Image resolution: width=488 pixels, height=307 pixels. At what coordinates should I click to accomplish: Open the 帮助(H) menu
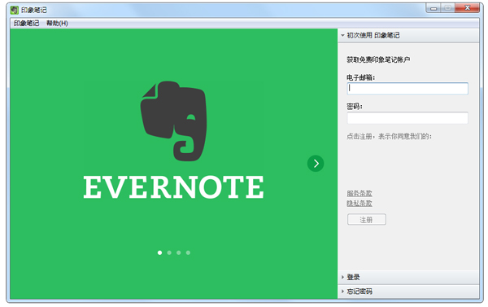(57, 23)
